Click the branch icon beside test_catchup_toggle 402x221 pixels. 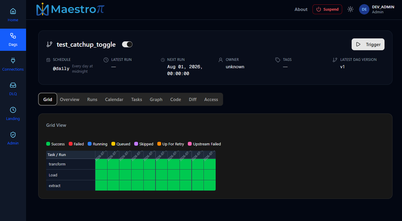point(49,44)
